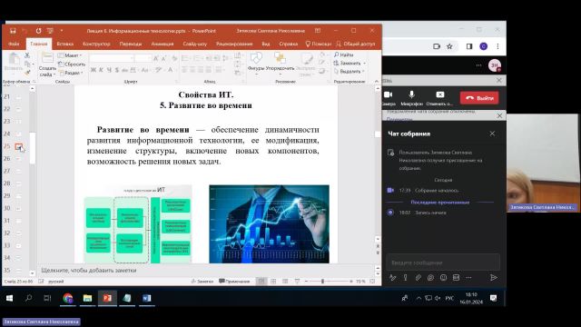Stop screen sharing in Teams toolbar
The image size is (581, 327).
coord(439,98)
